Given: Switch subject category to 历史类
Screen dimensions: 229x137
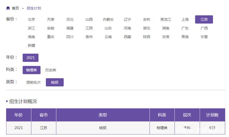Looking at the screenshot, I should click(51, 70).
